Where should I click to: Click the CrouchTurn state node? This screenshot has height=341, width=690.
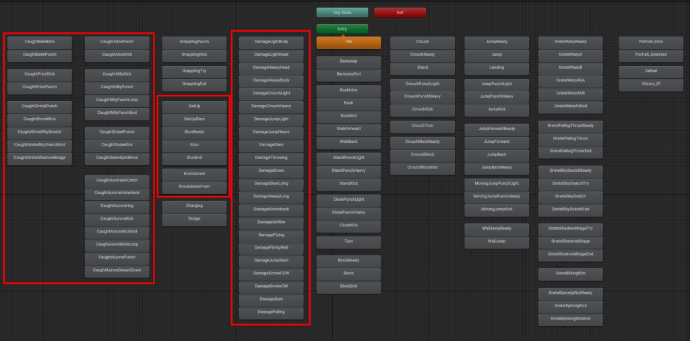422,125
